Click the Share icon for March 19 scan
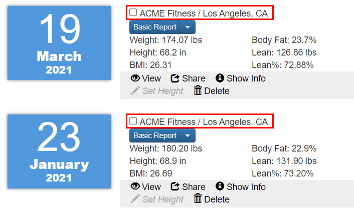354x211 pixels. coord(175,78)
